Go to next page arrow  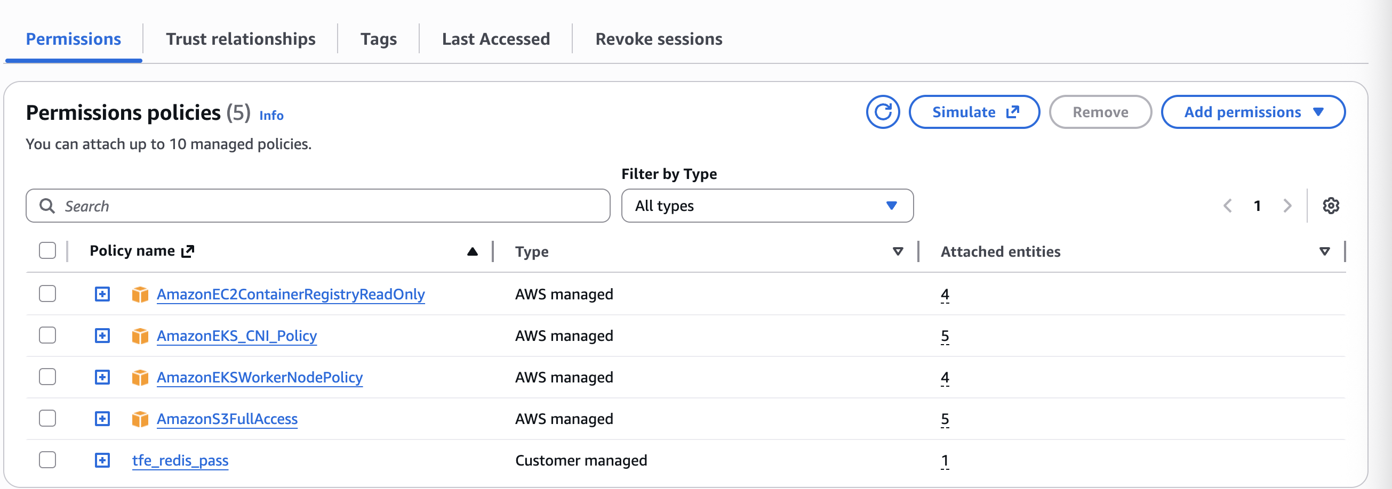(x=1287, y=206)
